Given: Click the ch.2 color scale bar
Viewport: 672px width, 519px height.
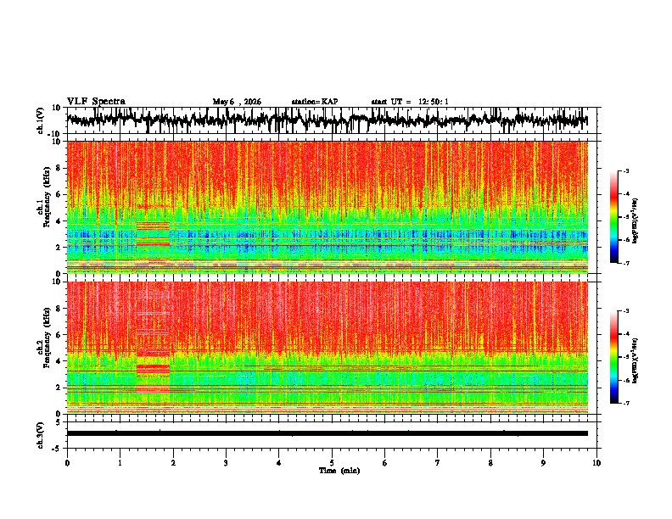Looking at the screenshot, I should point(613,357).
